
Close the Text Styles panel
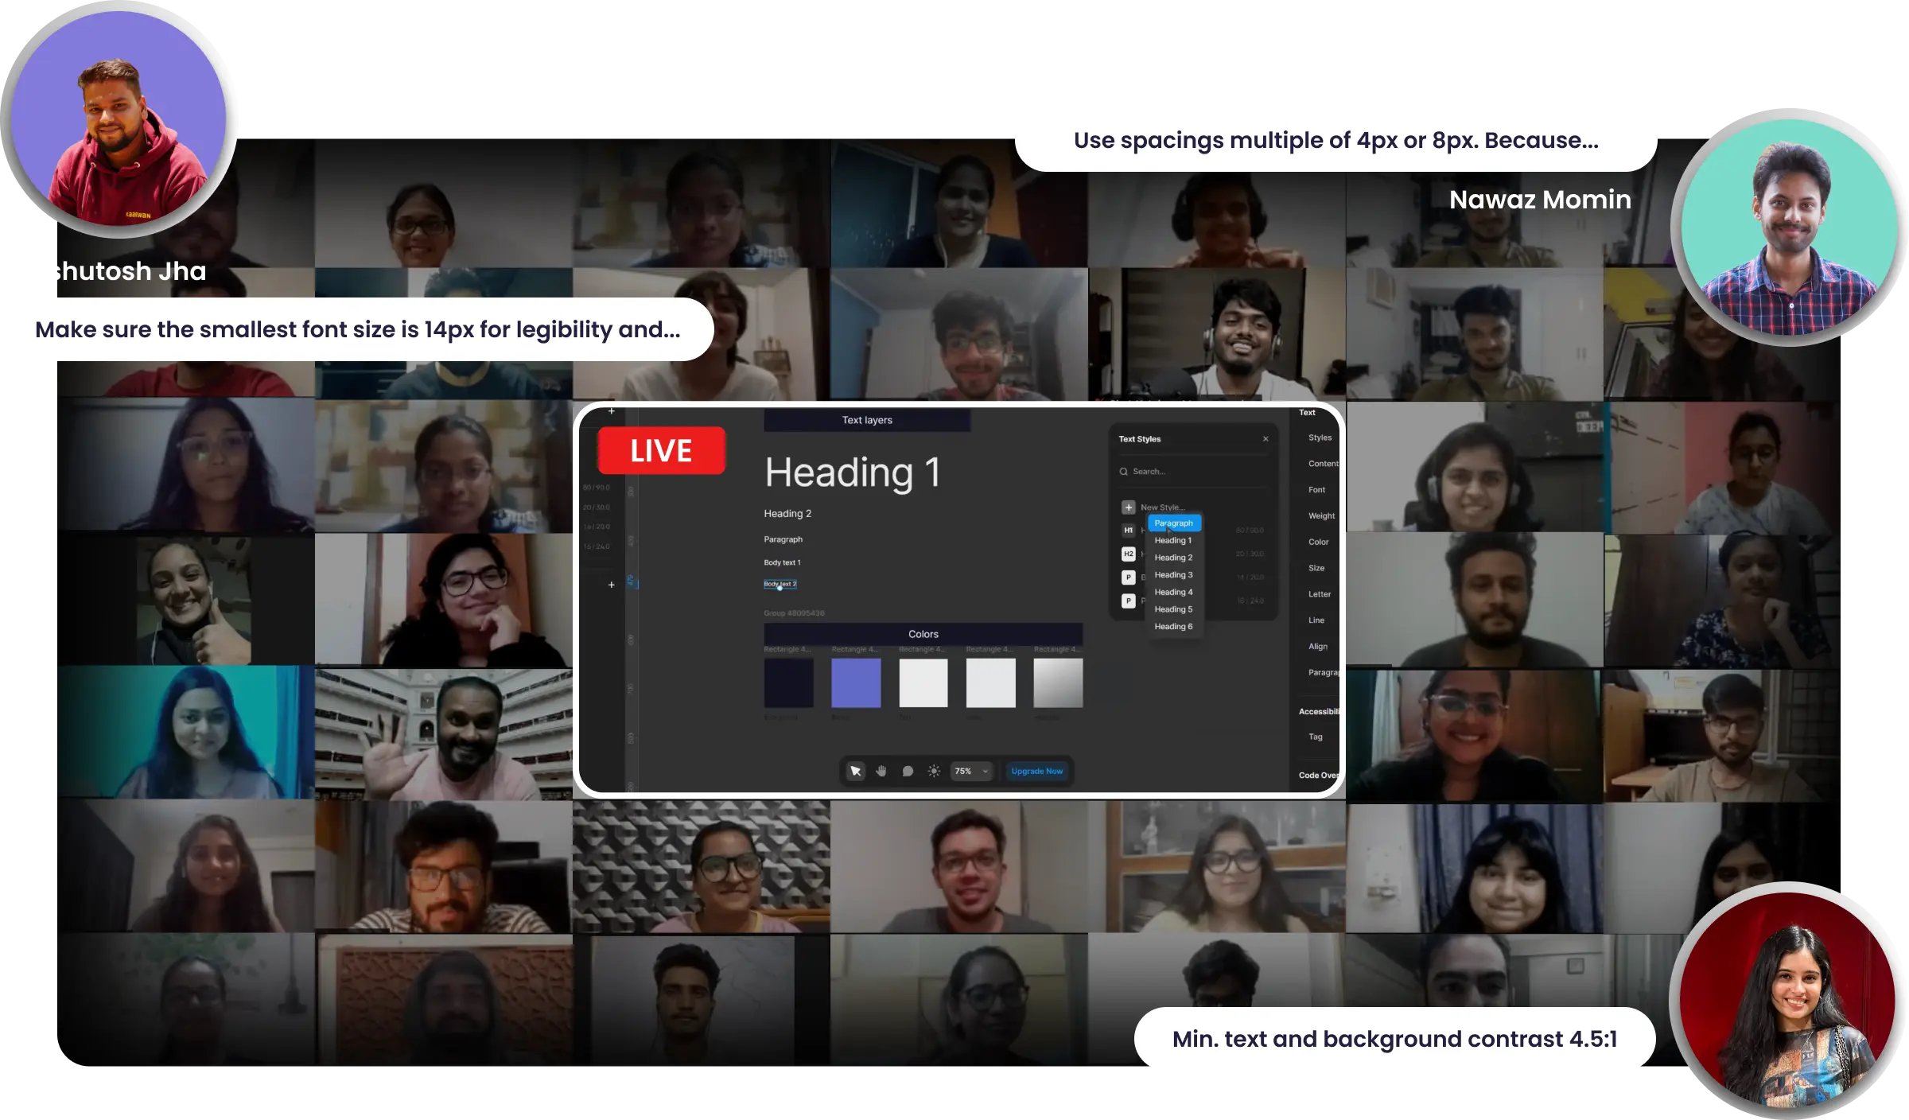coord(1266,439)
